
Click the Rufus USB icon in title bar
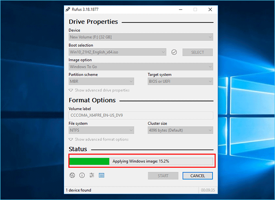click(68, 9)
